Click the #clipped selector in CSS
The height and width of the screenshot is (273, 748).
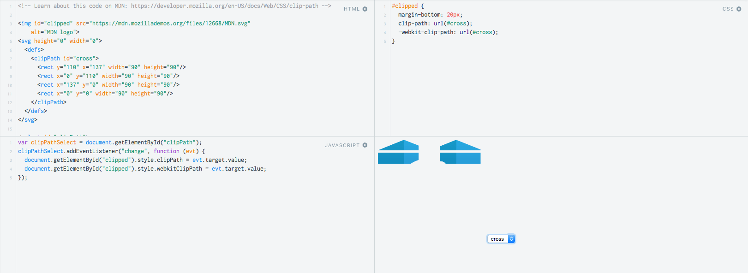(x=405, y=6)
